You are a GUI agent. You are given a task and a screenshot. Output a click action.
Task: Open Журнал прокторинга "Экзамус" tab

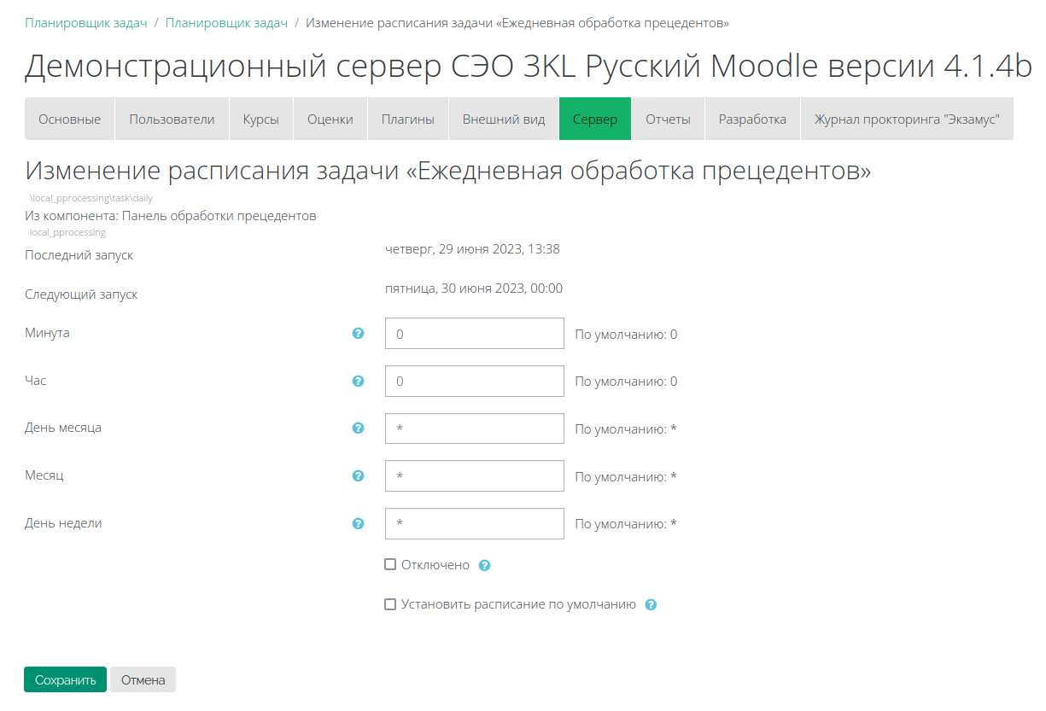point(907,119)
